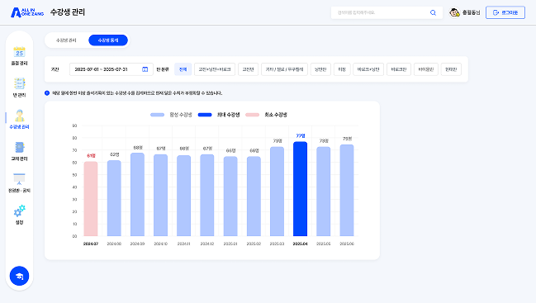536x303 pixels.
Task: Switch to the 수강생 통계 tab
Action: click(x=108, y=40)
